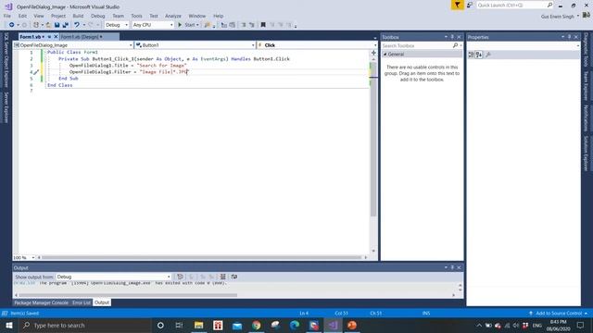593x333 pixels.
Task: Collapse the General group in Toolbox
Action: [x=385, y=55]
